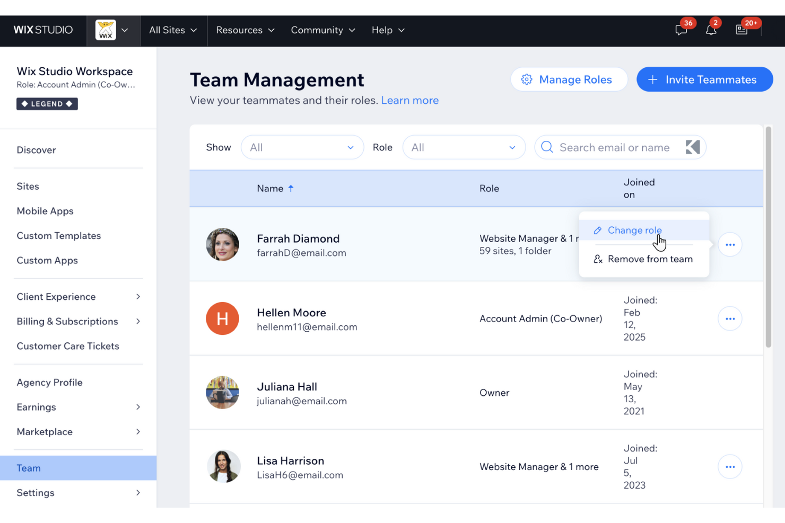Open the Help menu
The image size is (785, 523).
coord(388,30)
